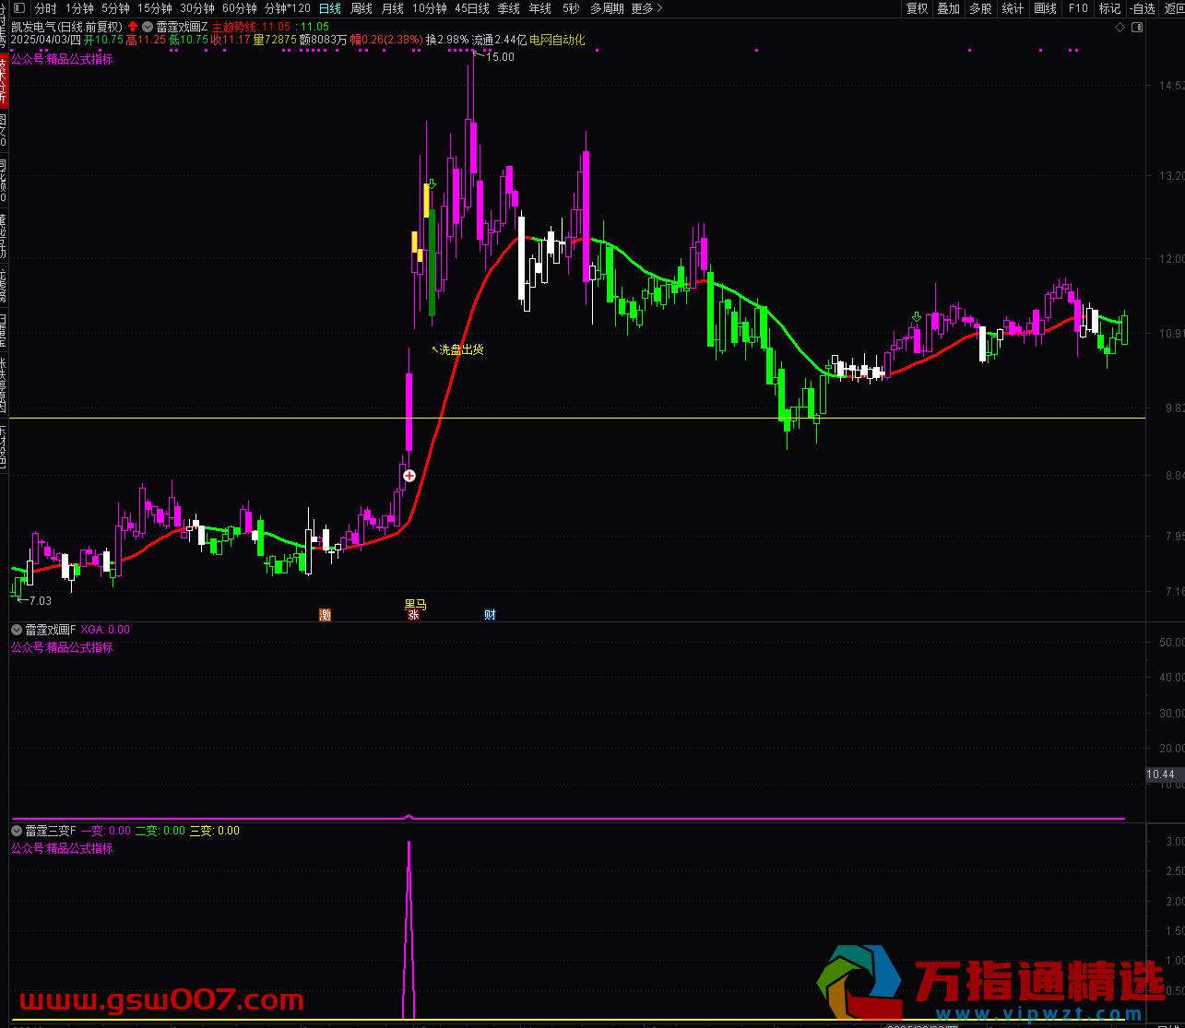Screen dimensions: 1185x1028
Task: Click the red plus marker on the candlestick
Action: [409, 476]
